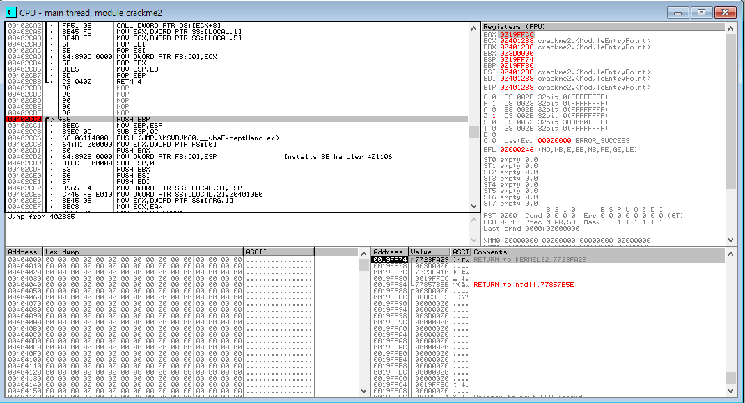Image resolution: width=745 pixels, height=403 pixels.
Task: Click the Hex dump column header
Action: click(143, 252)
